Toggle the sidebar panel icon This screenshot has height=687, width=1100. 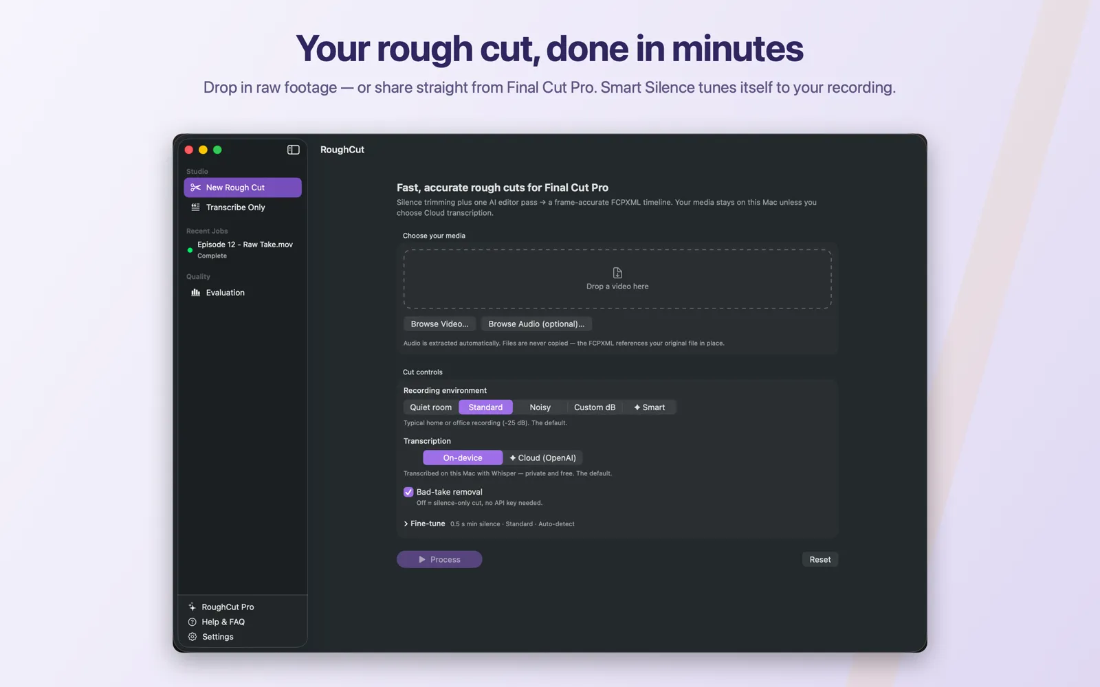click(x=294, y=150)
